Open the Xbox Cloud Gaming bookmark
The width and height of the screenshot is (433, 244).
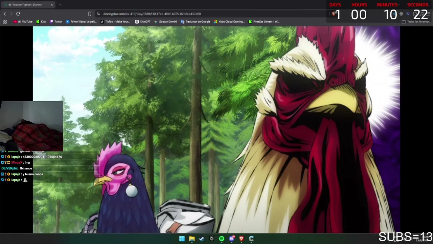point(229,22)
